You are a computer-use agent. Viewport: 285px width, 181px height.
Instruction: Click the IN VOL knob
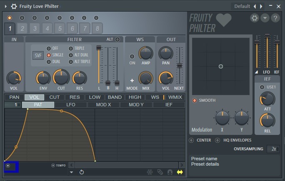[x=14, y=78]
